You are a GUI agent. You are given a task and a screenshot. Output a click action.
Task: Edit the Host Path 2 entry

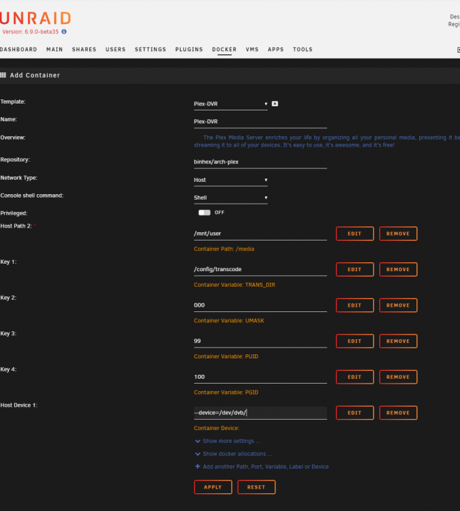(x=354, y=234)
